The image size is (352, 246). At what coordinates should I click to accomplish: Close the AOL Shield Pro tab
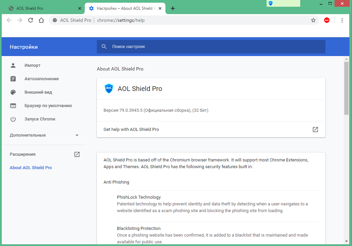pyautogui.click(x=79, y=8)
